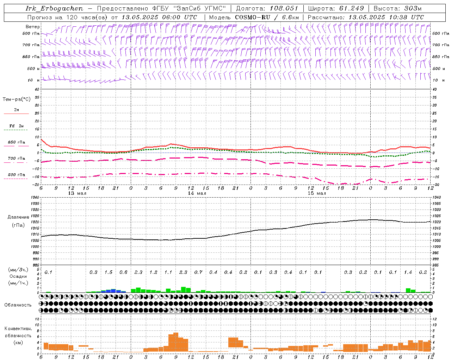Screen dimensions: 451x360
Task: Click the Облачность cloudiness label
Action: [18, 305]
